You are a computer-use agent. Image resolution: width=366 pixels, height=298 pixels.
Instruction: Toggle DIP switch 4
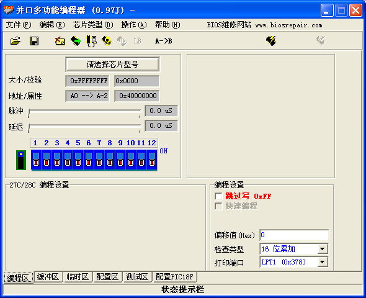[68, 160]
